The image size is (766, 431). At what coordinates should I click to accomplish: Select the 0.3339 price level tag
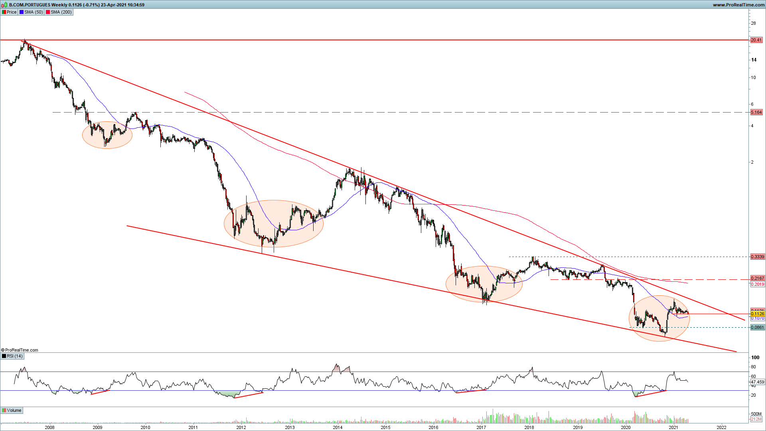click(757, 257)
